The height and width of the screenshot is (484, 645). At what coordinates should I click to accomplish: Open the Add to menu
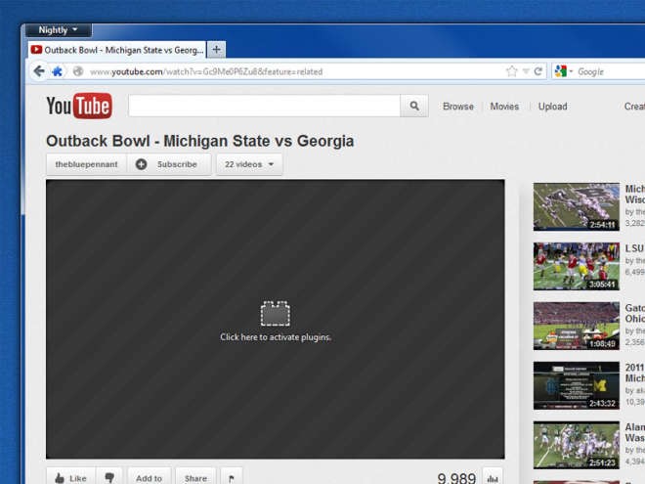coord(149,477)
